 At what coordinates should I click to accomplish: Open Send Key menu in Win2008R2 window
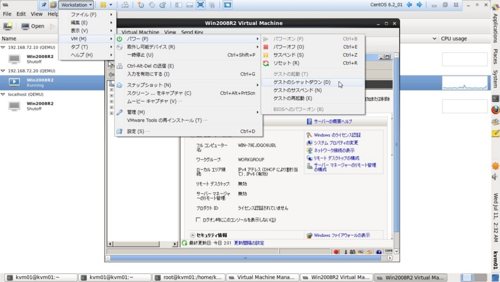(x=192, y=32)
